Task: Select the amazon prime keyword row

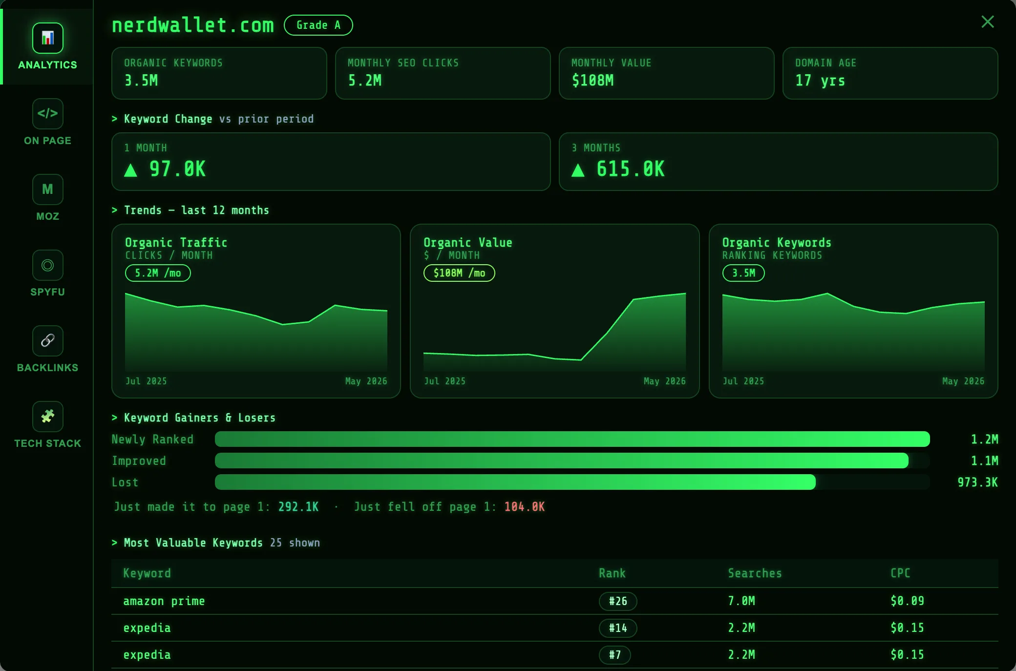Action: point(554,601)
